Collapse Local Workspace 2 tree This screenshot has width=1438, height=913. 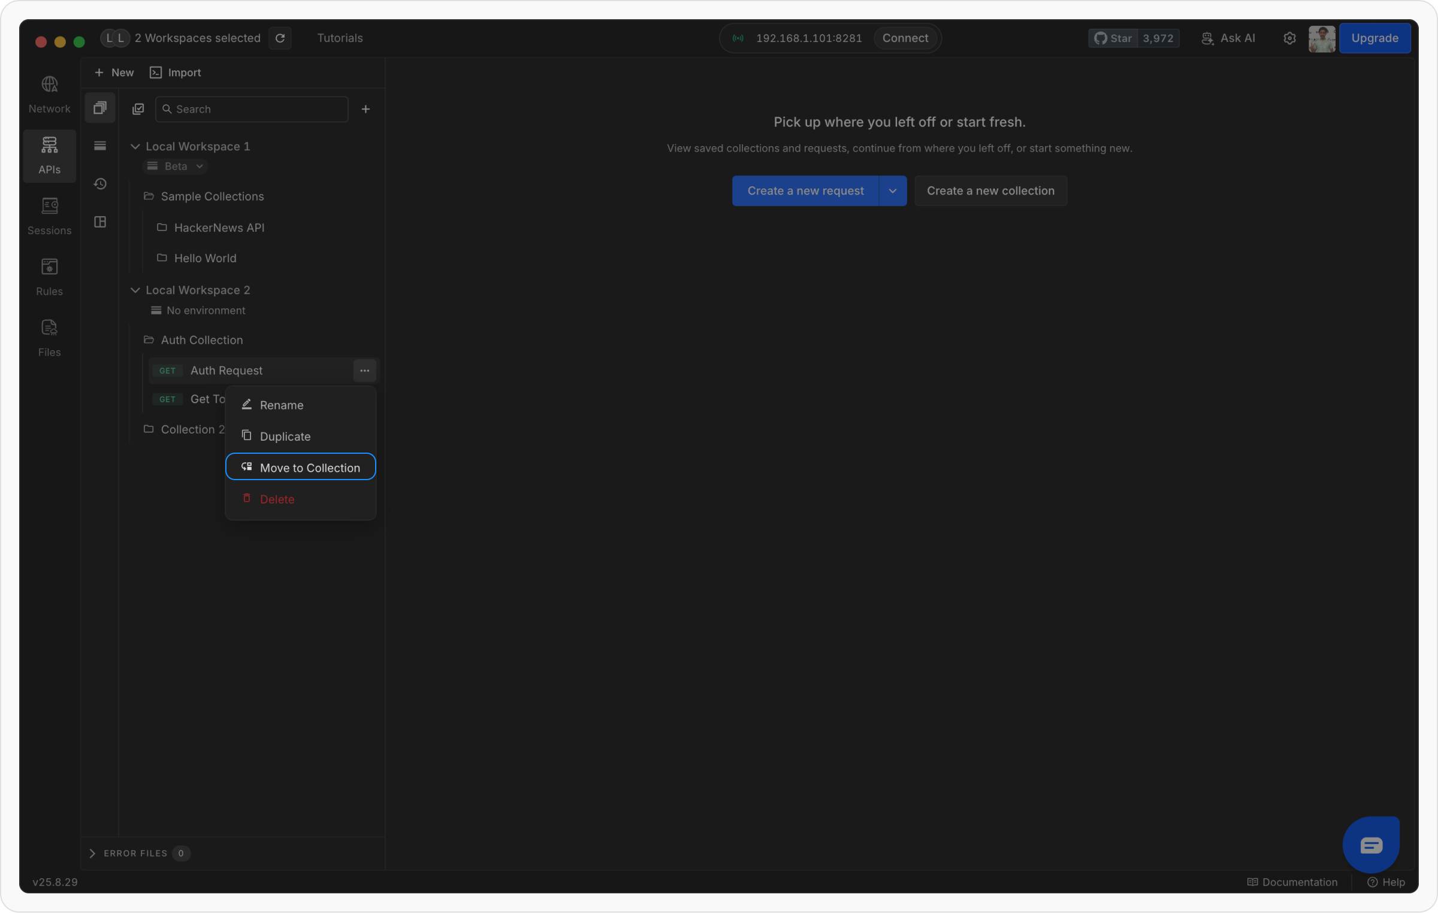[x=135, y=290]
